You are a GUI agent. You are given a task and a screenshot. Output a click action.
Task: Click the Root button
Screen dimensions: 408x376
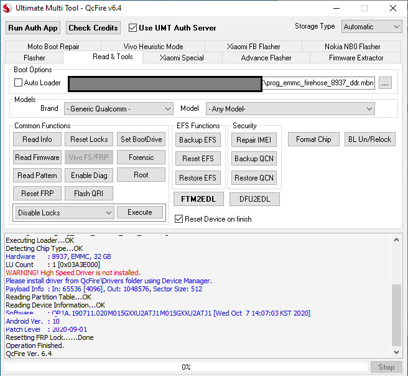tap(141, 175)
